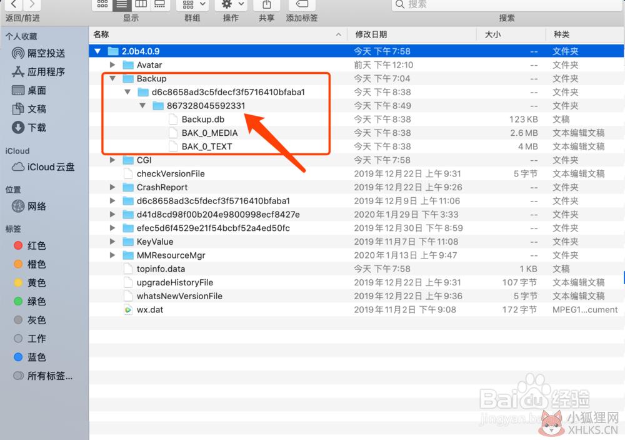The height and width of the screenshot is (440, 625).
Task: Select the checkVersionFile file
Action: 171,174
